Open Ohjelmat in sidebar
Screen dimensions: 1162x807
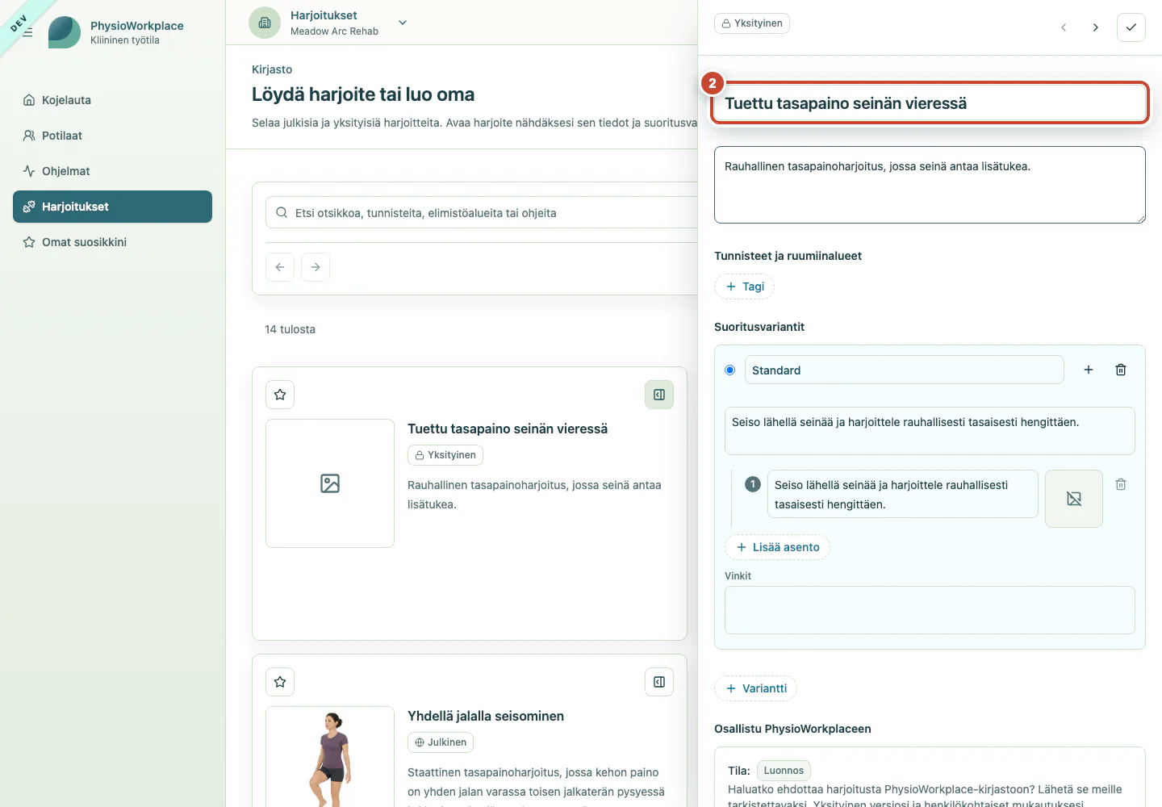coord(112,171)
